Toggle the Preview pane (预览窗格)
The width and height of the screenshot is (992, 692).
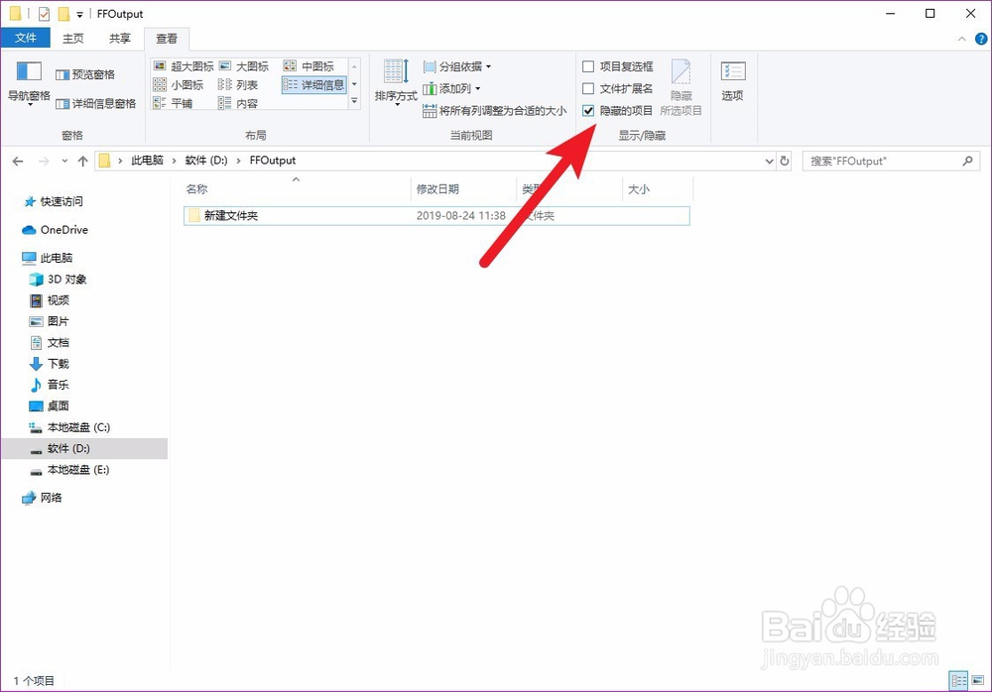pyautogui.click(x=85, y=74)
